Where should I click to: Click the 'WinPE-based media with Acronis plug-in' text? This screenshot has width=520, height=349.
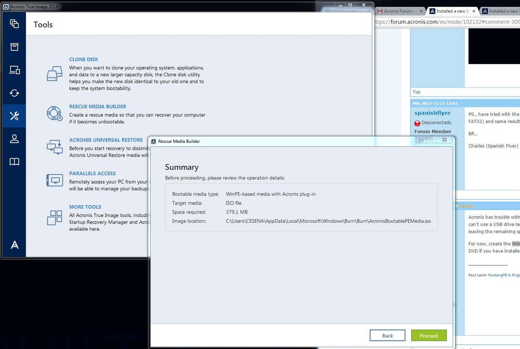coord(271,194)
